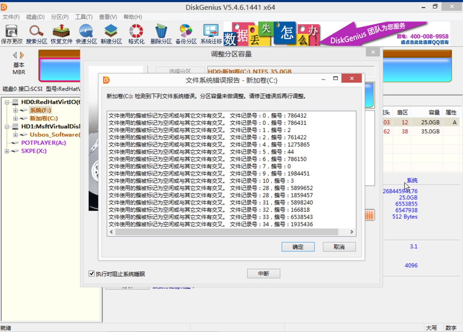Go to previous disk with left arrow

coord(15,55)
